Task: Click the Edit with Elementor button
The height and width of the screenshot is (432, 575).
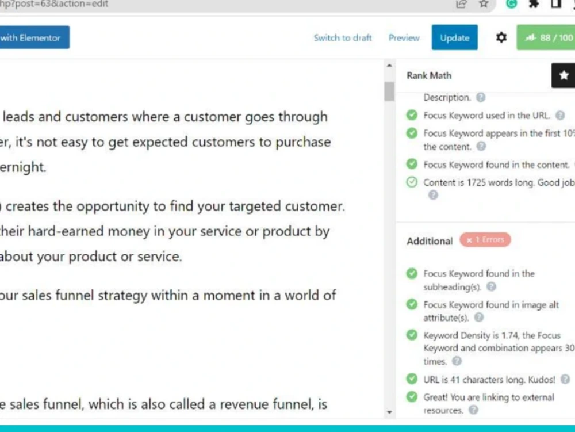Action: coord(34,37)
